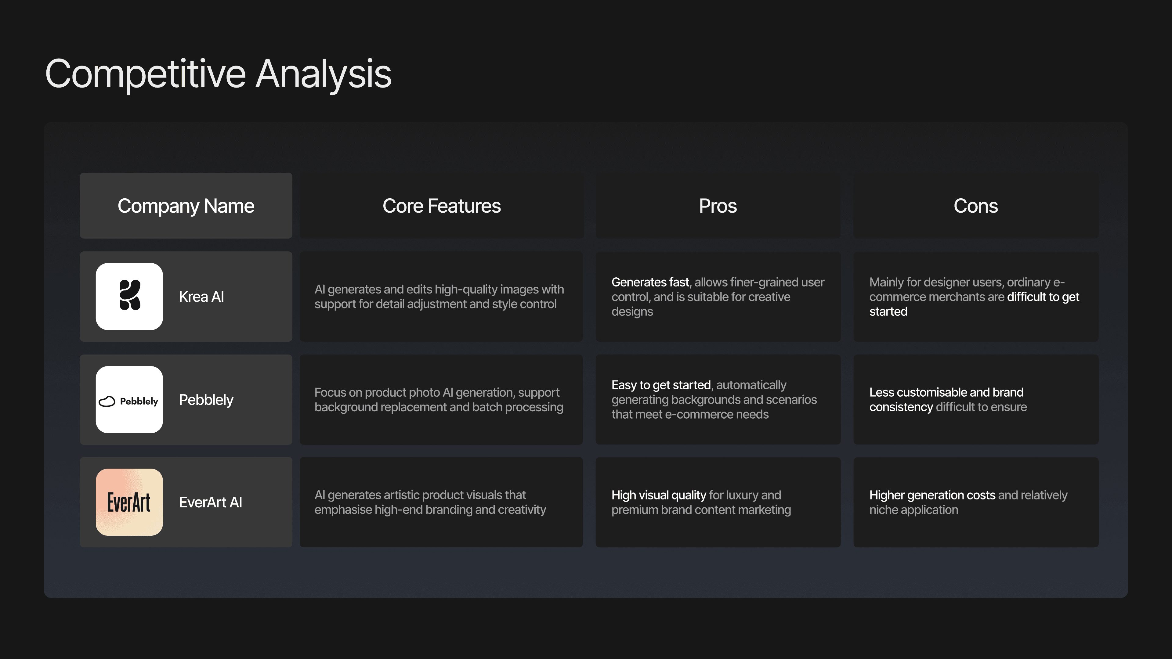Select Pebblely core features description
The width and height of the screenshot is (1172, 659).
[439, 400]
